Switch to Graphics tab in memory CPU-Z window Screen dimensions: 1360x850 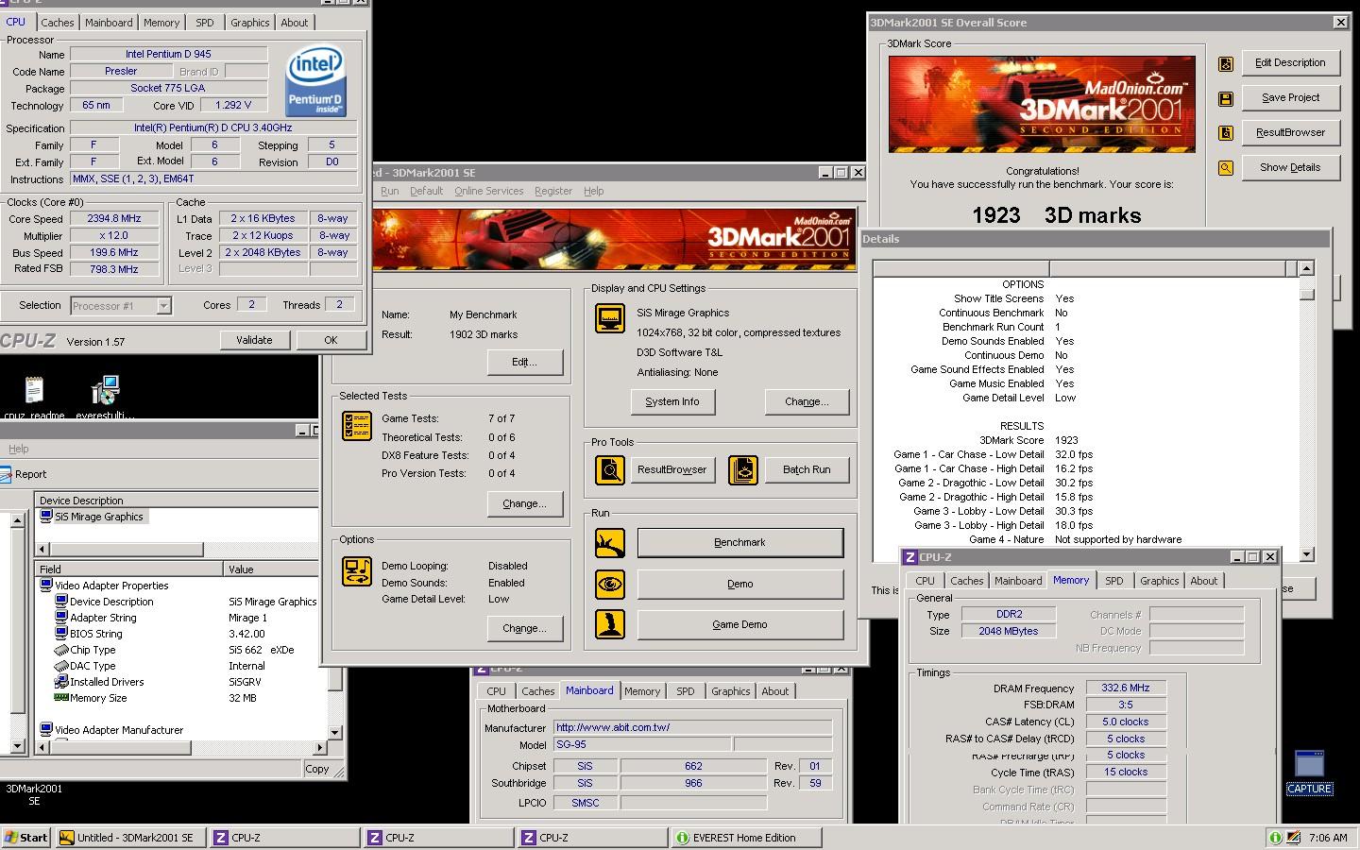coord(1159,581)
